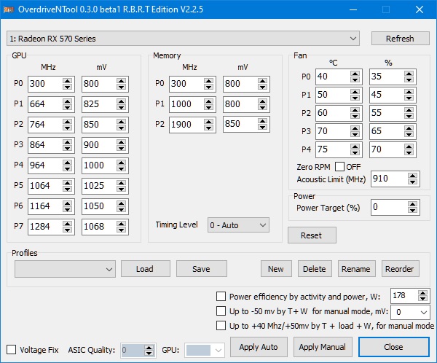The image size is (437, 363).
Task: Click the Refresh button
Action: [x=400, y=39]
